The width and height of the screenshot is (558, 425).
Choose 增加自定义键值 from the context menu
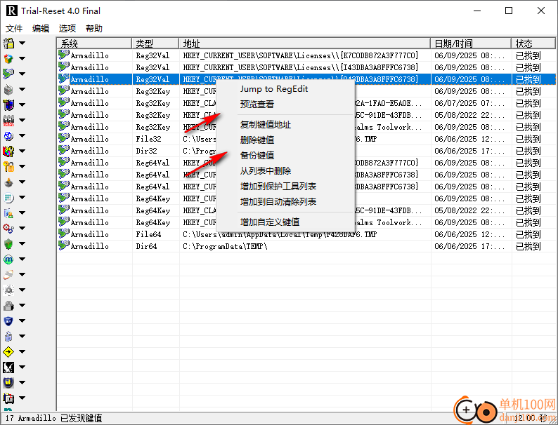click(270, 222)
